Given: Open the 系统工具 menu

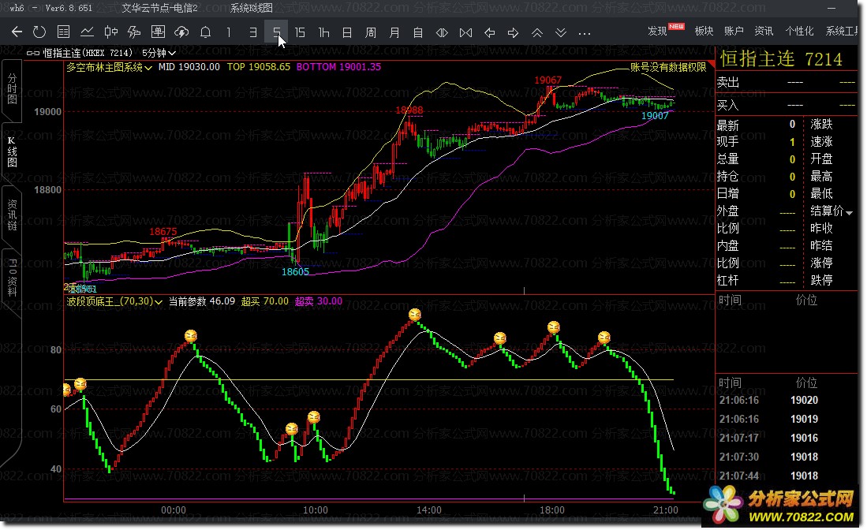Looking at the screenshot, I should [x=843, y=31].
